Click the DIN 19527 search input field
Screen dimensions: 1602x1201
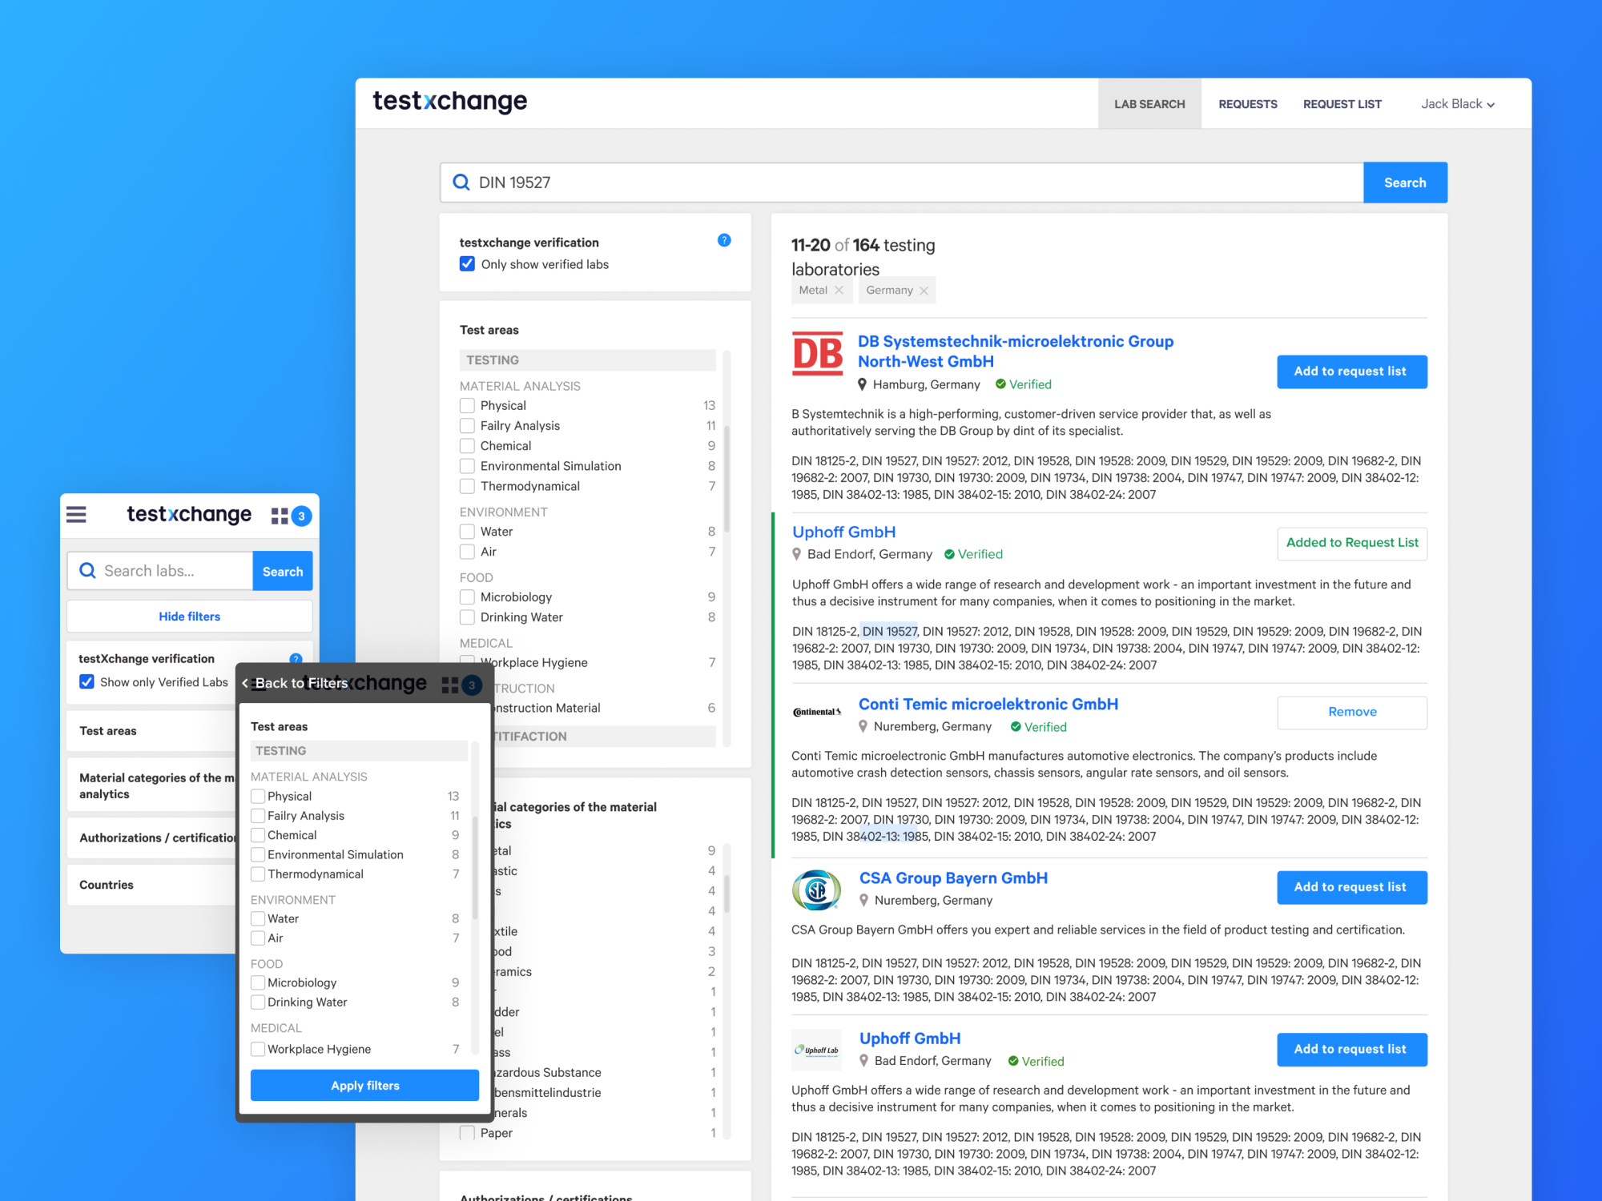point(902,183)
